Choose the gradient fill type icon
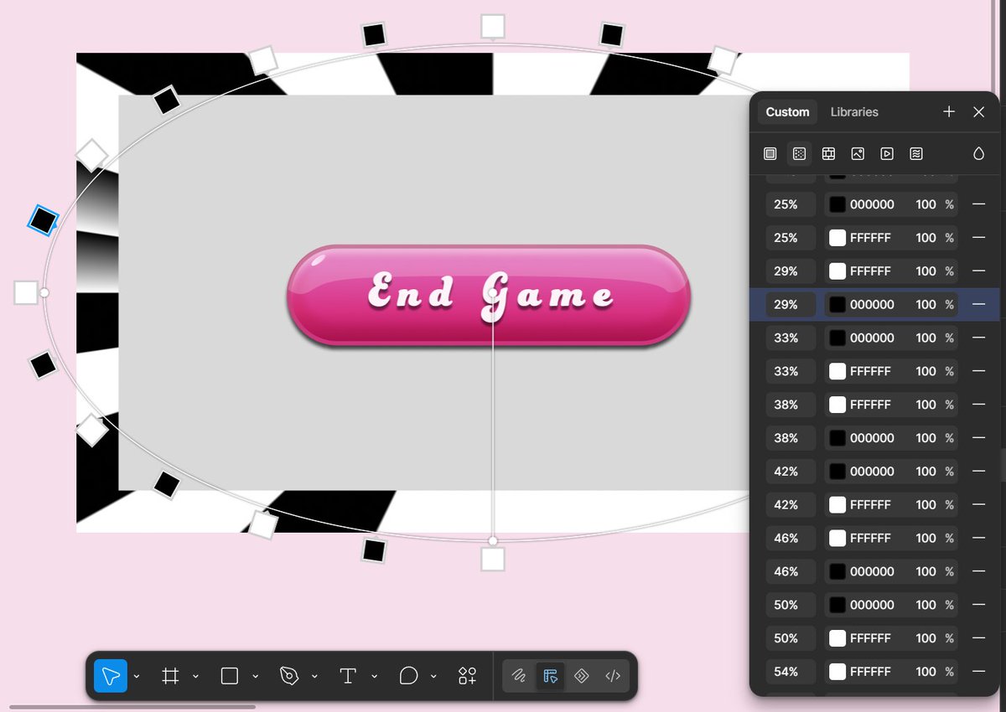1006x712 pixels. tap(800, 154)
